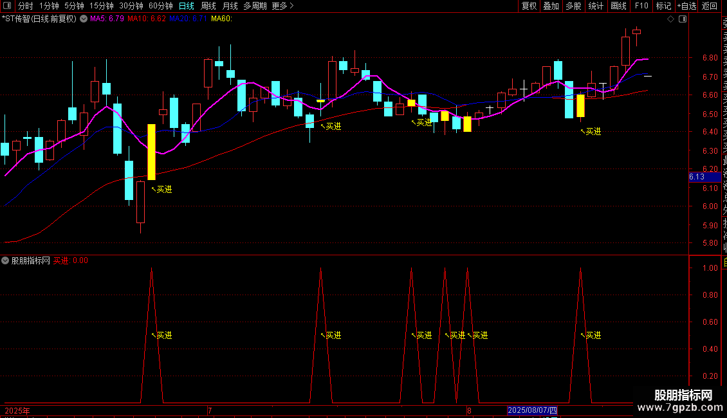Click the diamond icon above the chart

coord(670,19)
